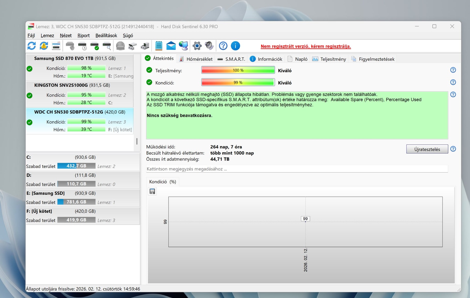Switch to the Napló tab
Image resolution: width=470 pixels, height=298 pixels.
click(298, 59)
